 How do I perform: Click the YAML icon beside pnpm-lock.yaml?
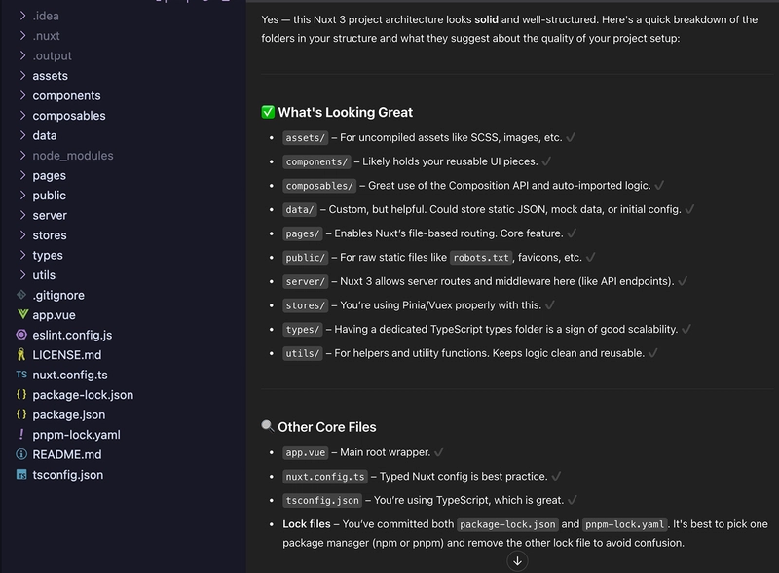coord(21,434)
